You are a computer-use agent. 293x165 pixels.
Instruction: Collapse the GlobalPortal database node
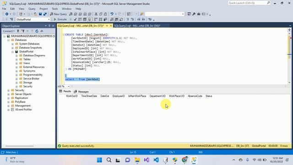coord(12,52)
